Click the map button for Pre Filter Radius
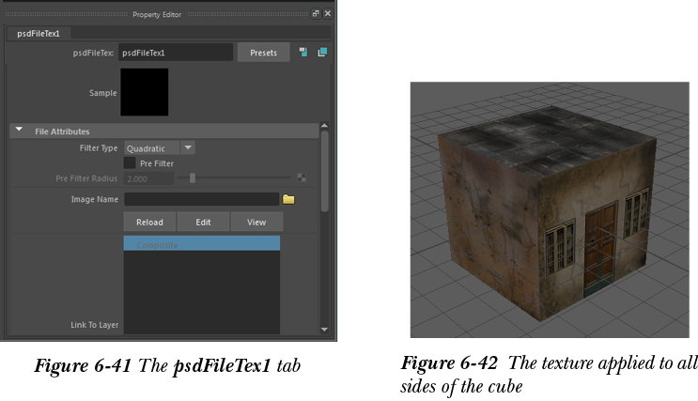The width and height of the screenshot is (698, 401). (302, 177)
